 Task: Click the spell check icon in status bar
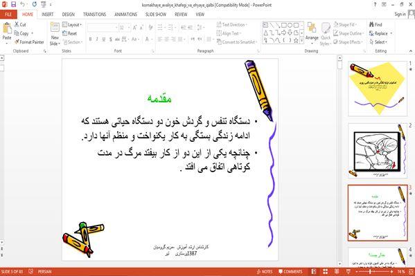pyautogui.click(x=30, y=272)
